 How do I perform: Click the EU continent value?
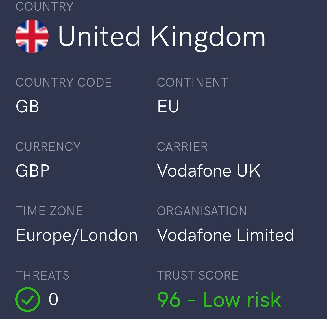click(x=168, y=106)
